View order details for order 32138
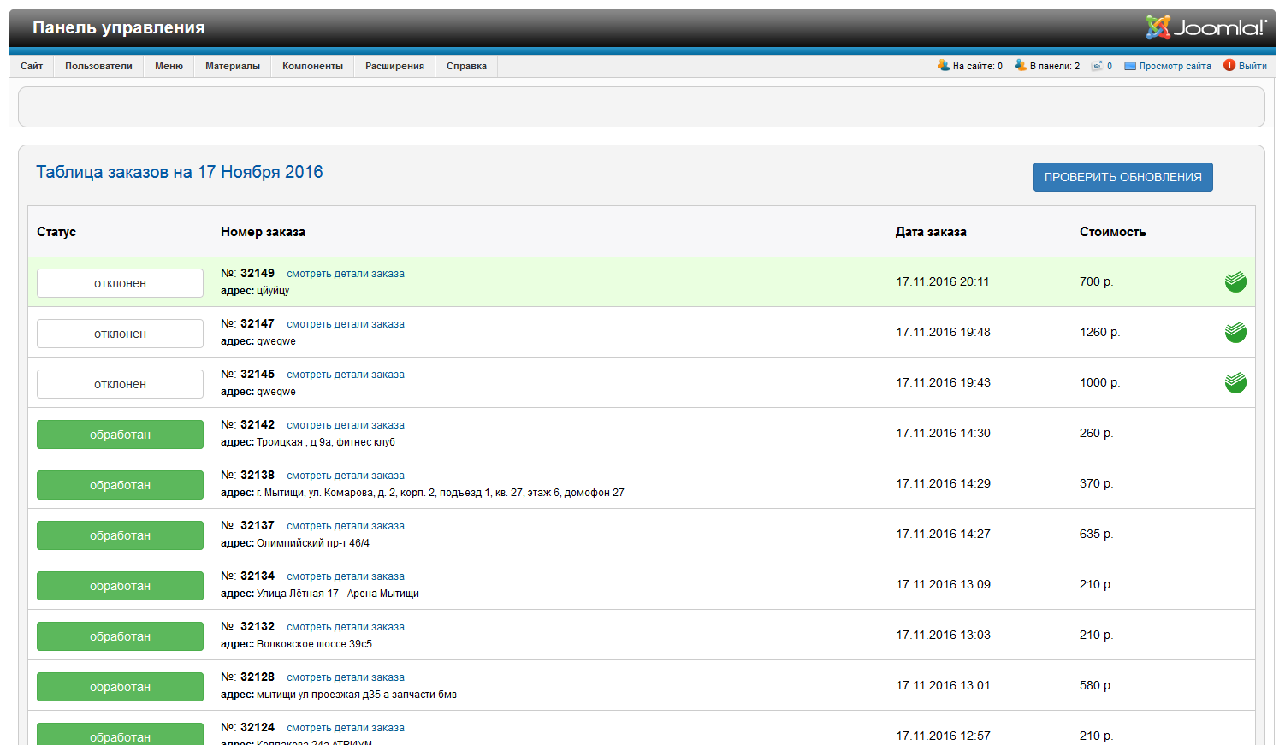This screenshot has height=745, width=1285. click(x=346, y=476)
